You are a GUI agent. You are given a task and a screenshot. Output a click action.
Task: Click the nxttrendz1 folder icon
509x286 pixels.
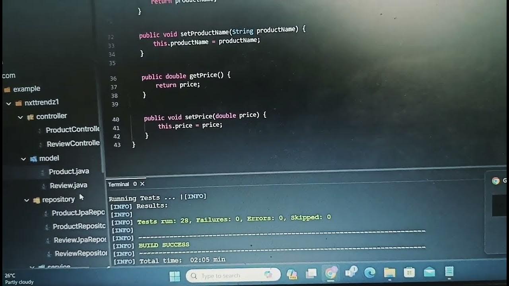[18, 103]
